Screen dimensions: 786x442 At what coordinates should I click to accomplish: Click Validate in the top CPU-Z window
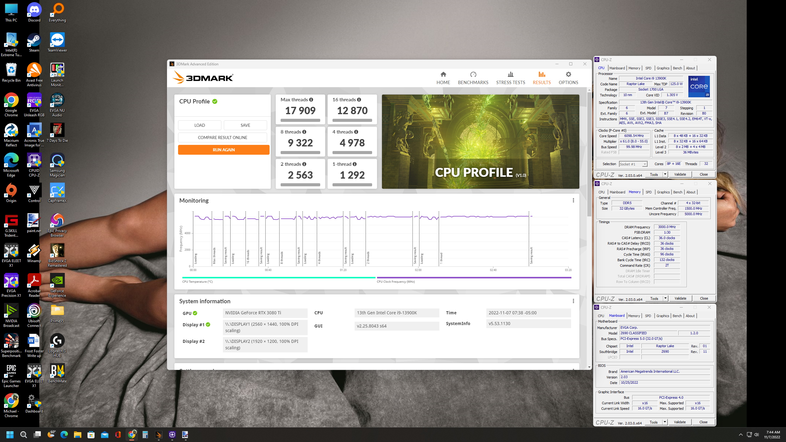(680, 174)
